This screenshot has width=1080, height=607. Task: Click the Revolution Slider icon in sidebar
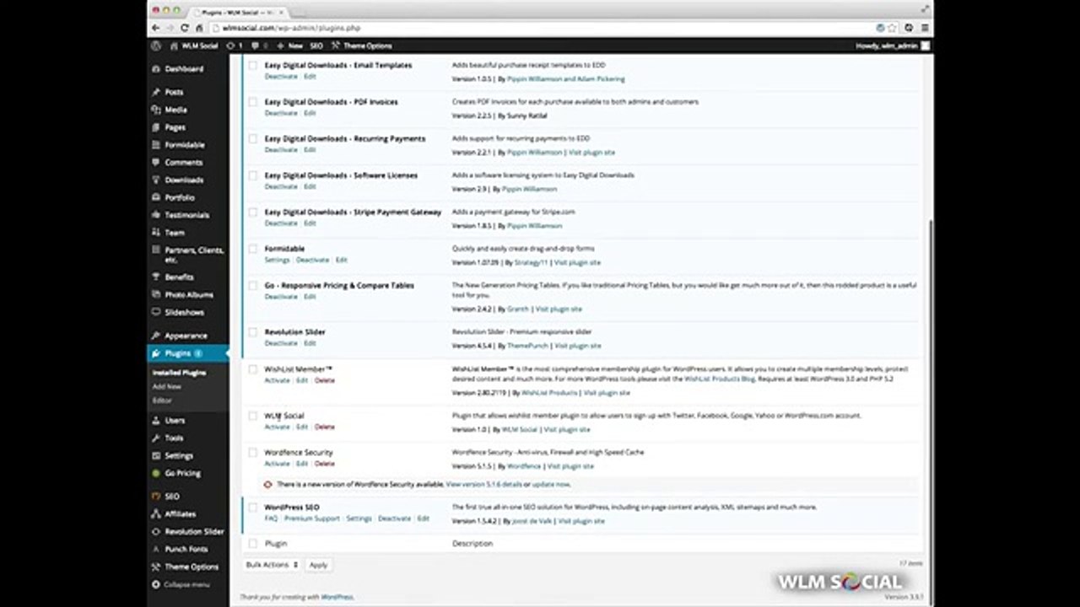[x=156, y=531]
